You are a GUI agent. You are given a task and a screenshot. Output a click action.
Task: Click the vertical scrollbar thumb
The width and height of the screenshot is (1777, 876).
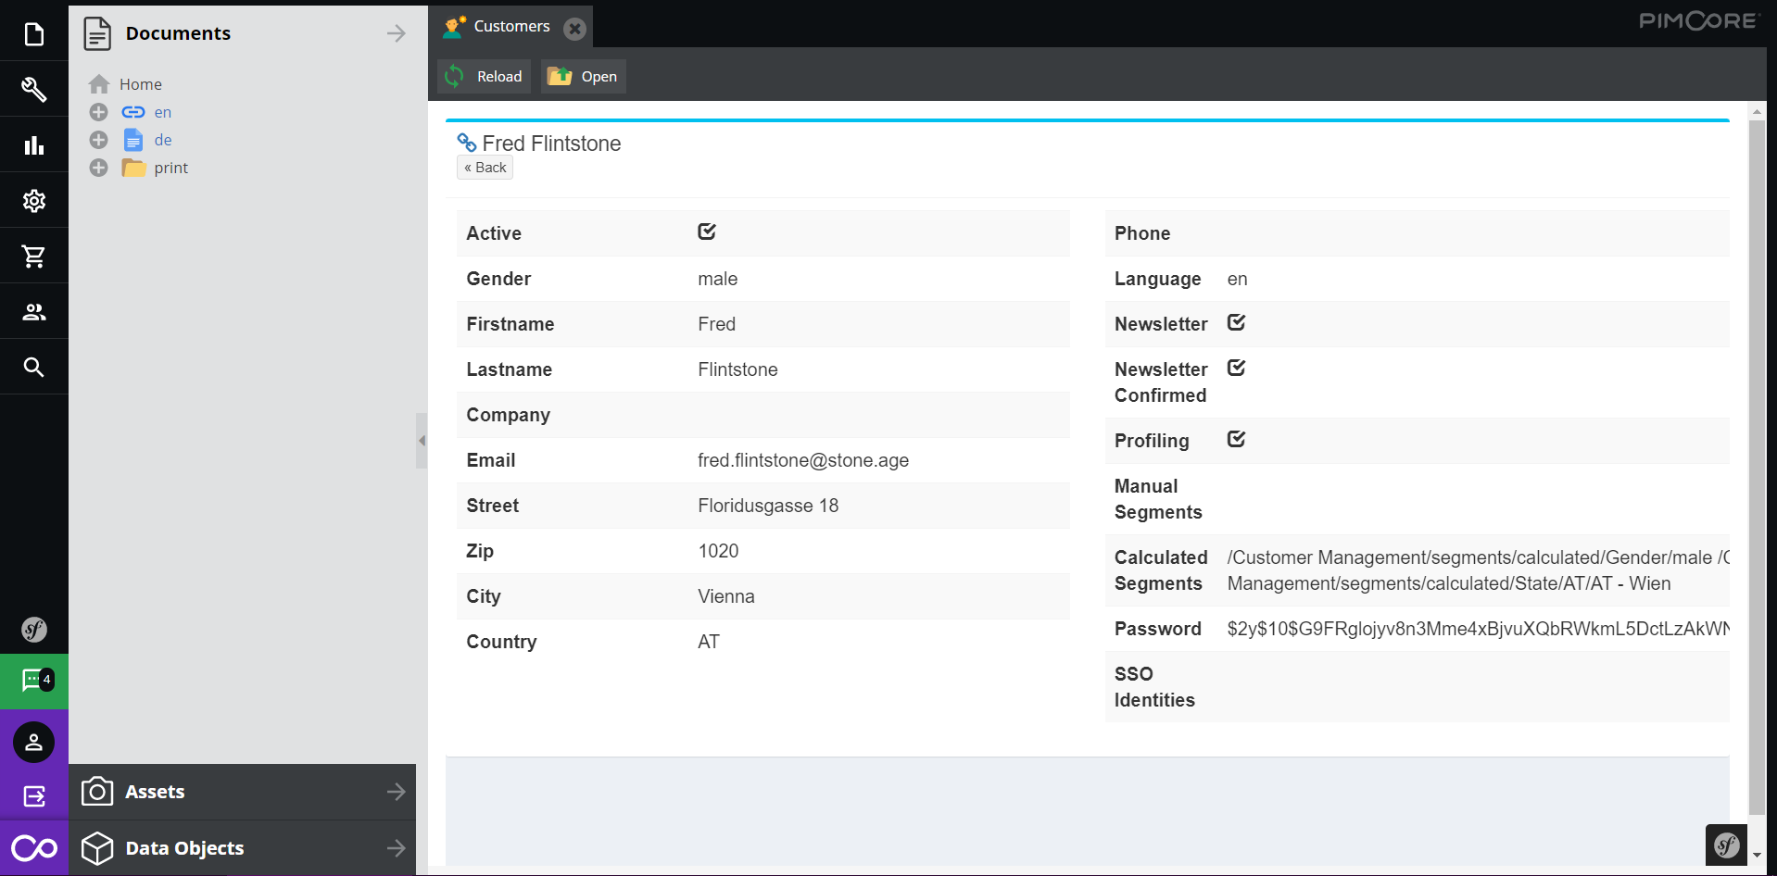click(x=1757, y=468)
